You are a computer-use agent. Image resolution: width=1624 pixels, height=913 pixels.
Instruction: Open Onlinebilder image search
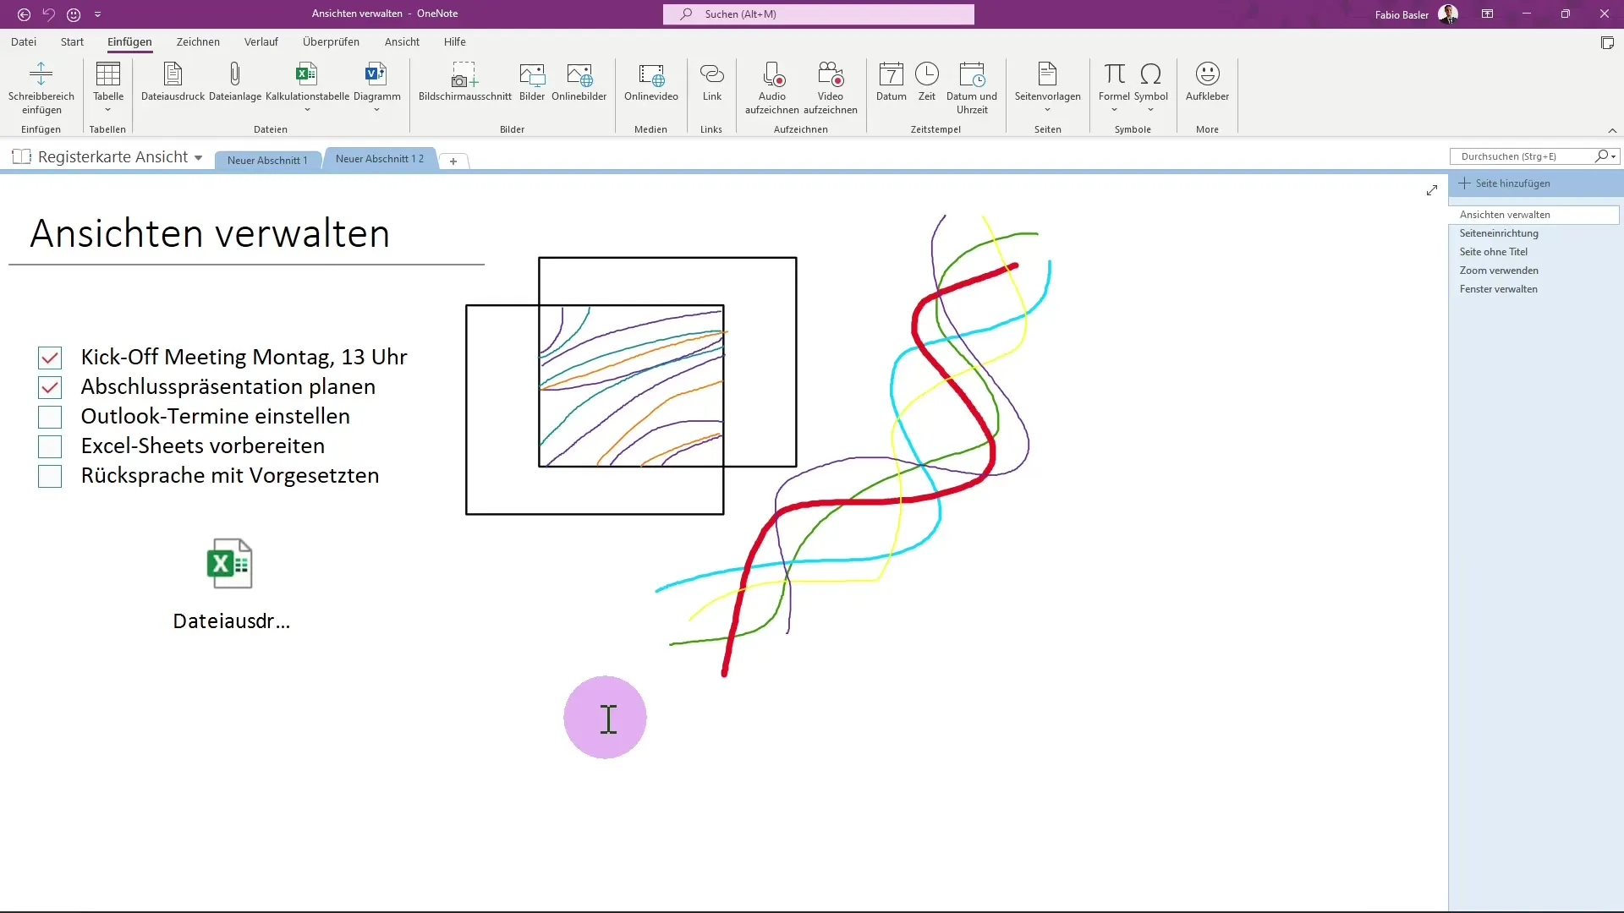(x=579, y=74)
